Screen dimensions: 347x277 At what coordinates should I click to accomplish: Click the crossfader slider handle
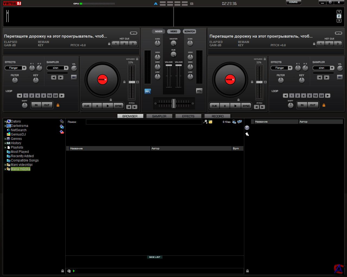[x=173, y=103]
